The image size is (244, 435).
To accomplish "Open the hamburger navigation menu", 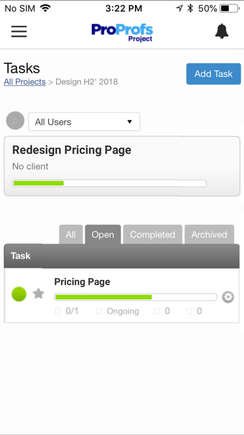I will click(19, 31).
